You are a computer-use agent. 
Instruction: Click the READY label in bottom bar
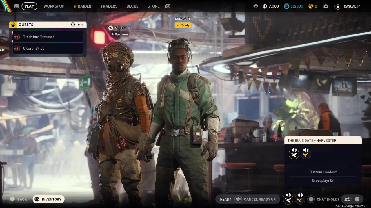click(x=225, y=199)
